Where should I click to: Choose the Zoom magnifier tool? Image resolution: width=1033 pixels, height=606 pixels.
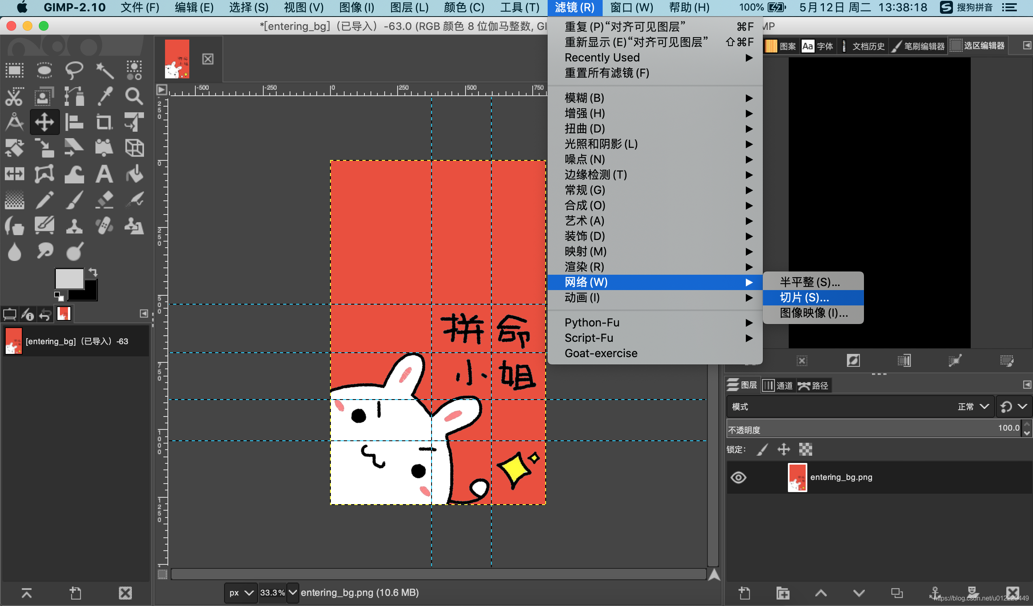tap(134, 96)
